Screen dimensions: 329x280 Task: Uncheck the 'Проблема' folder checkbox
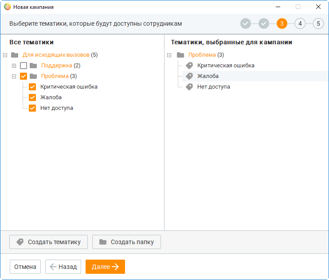click(23, 76)
